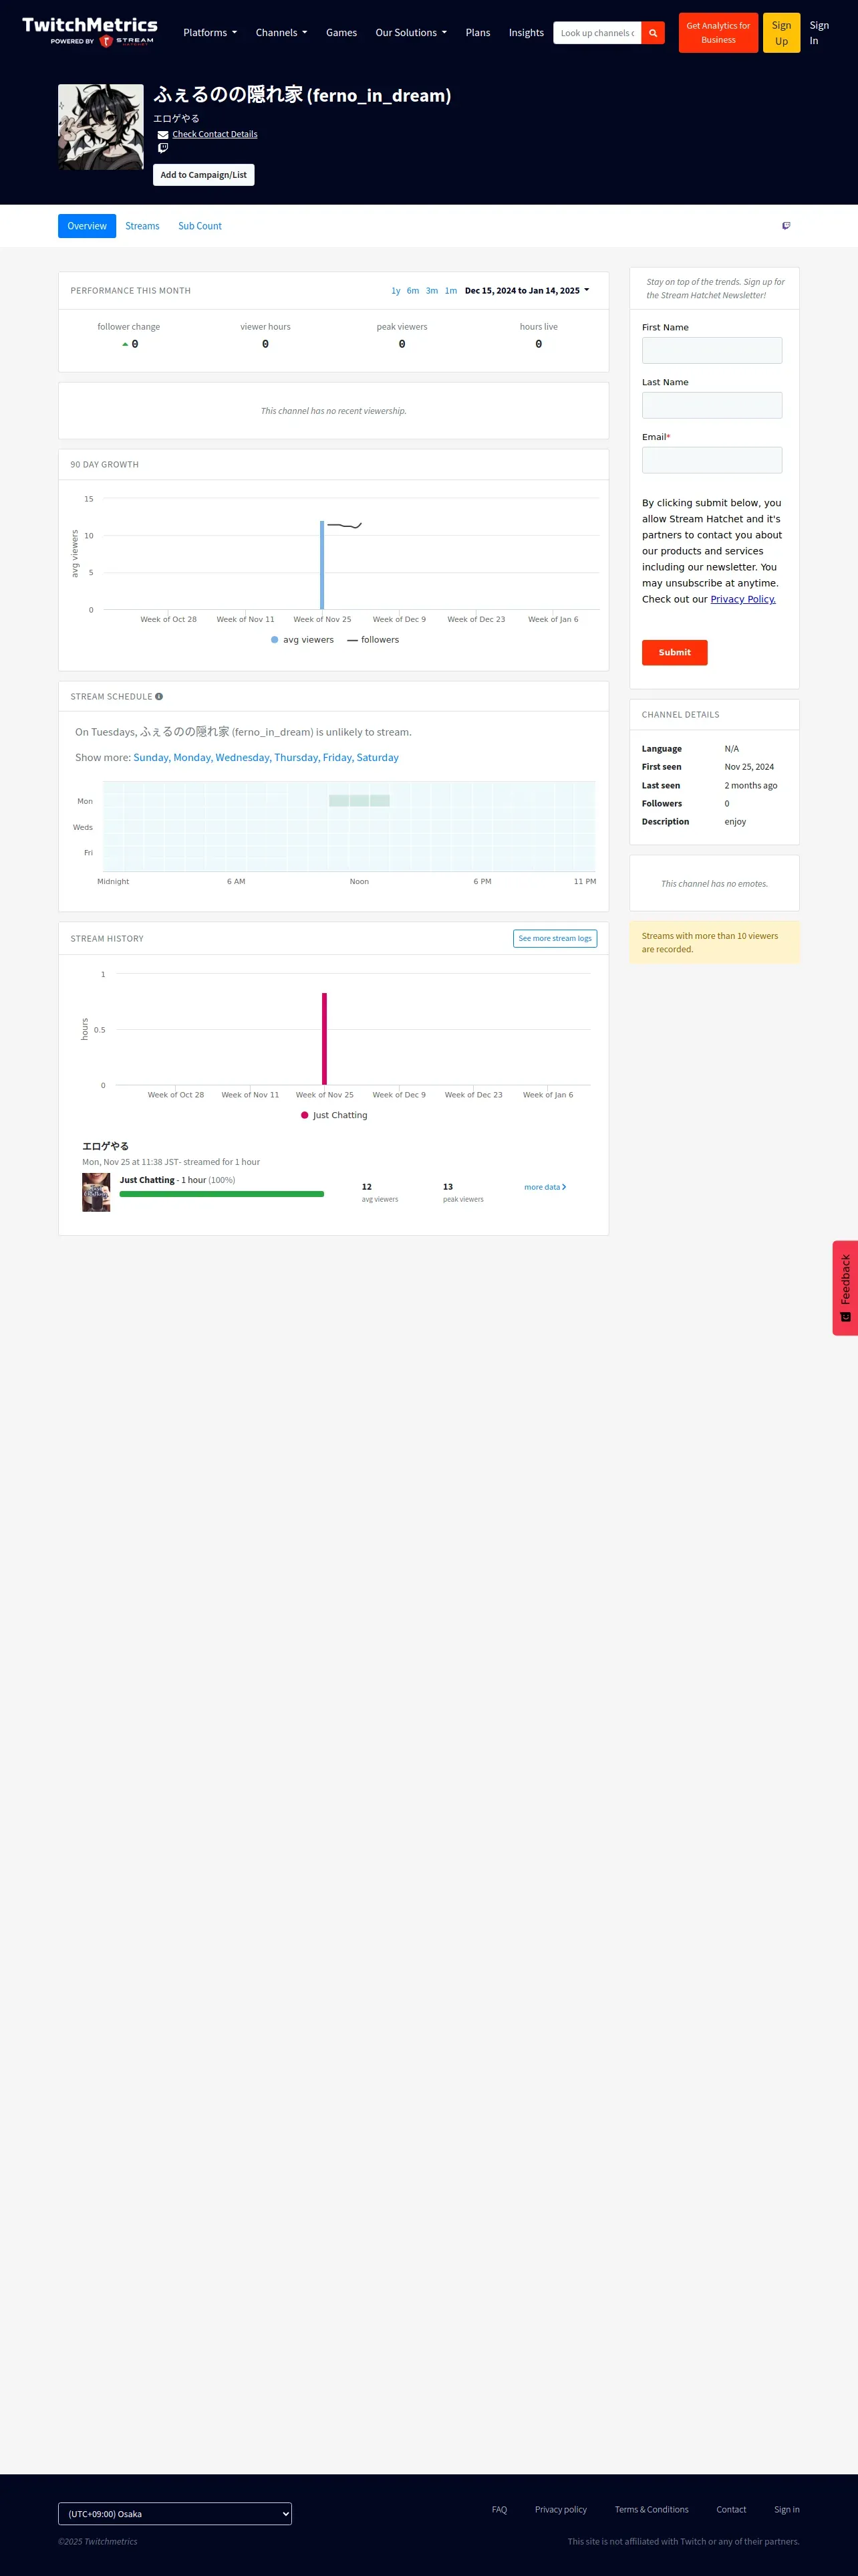Click Sign in footer link

click(787, 2509)
